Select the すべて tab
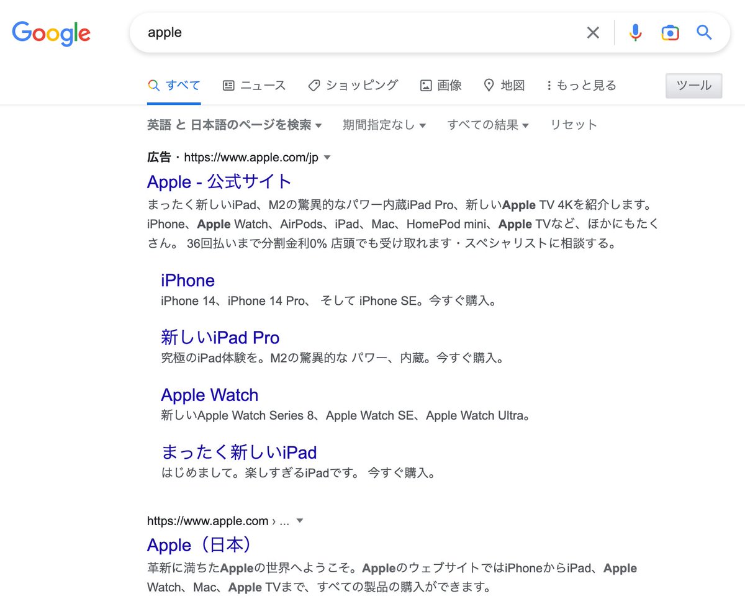745x604 pixels. coord(174,86)
